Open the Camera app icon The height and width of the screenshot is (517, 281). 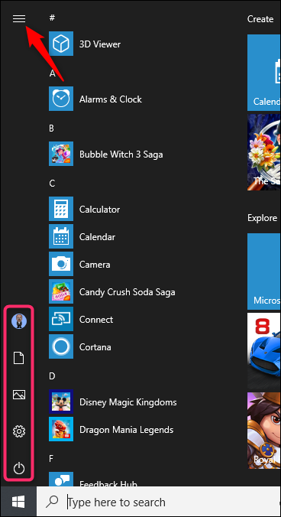click(x=61, y=264)
